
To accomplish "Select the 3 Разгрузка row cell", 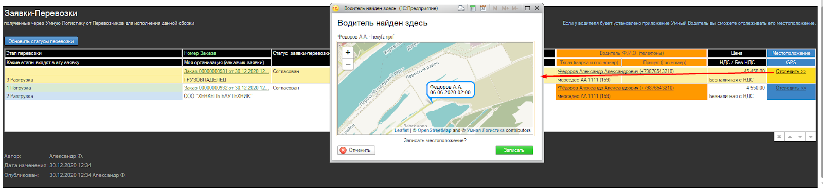I will 94,80.
